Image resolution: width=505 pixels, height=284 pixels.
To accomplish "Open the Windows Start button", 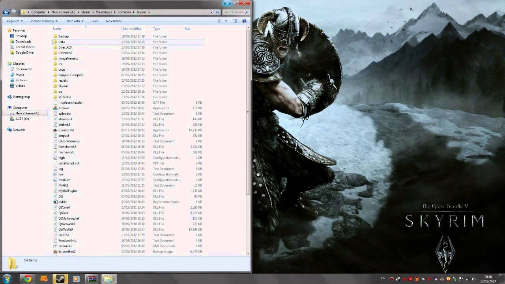I will 8,278.
